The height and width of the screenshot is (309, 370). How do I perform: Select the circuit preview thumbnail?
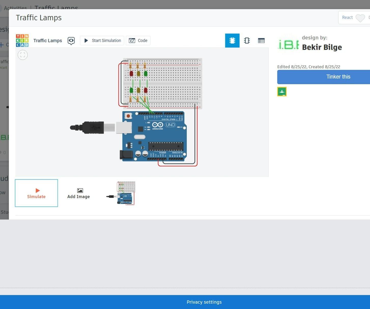(121, 193)
